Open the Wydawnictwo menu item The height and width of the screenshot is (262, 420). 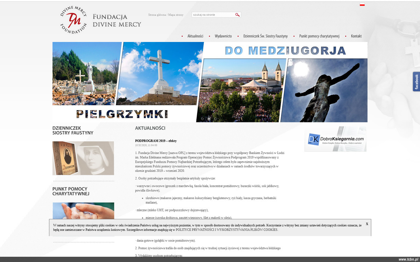pyautogui.click(x=223, y=36)
